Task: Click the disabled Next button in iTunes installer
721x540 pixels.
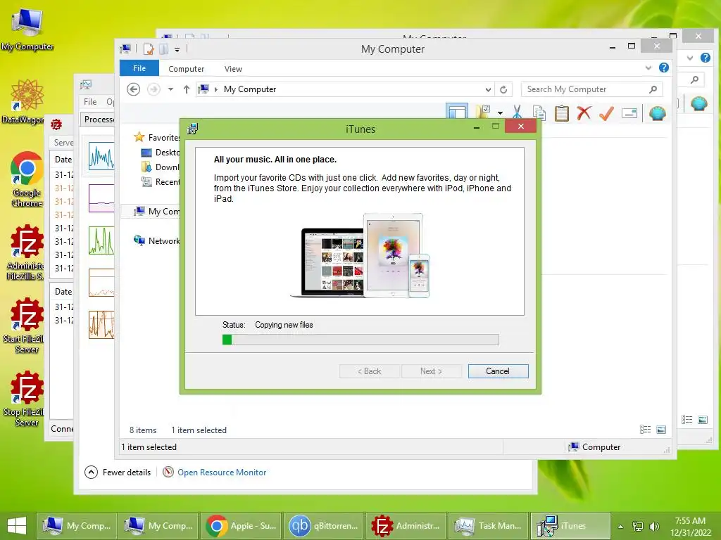Action: tap(432, 371)
